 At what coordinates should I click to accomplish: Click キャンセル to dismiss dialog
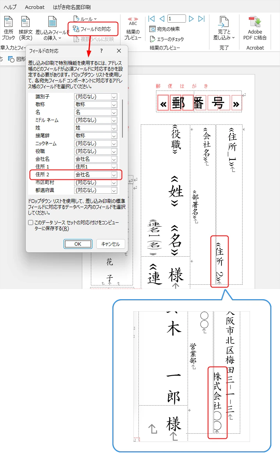[110, 244]
